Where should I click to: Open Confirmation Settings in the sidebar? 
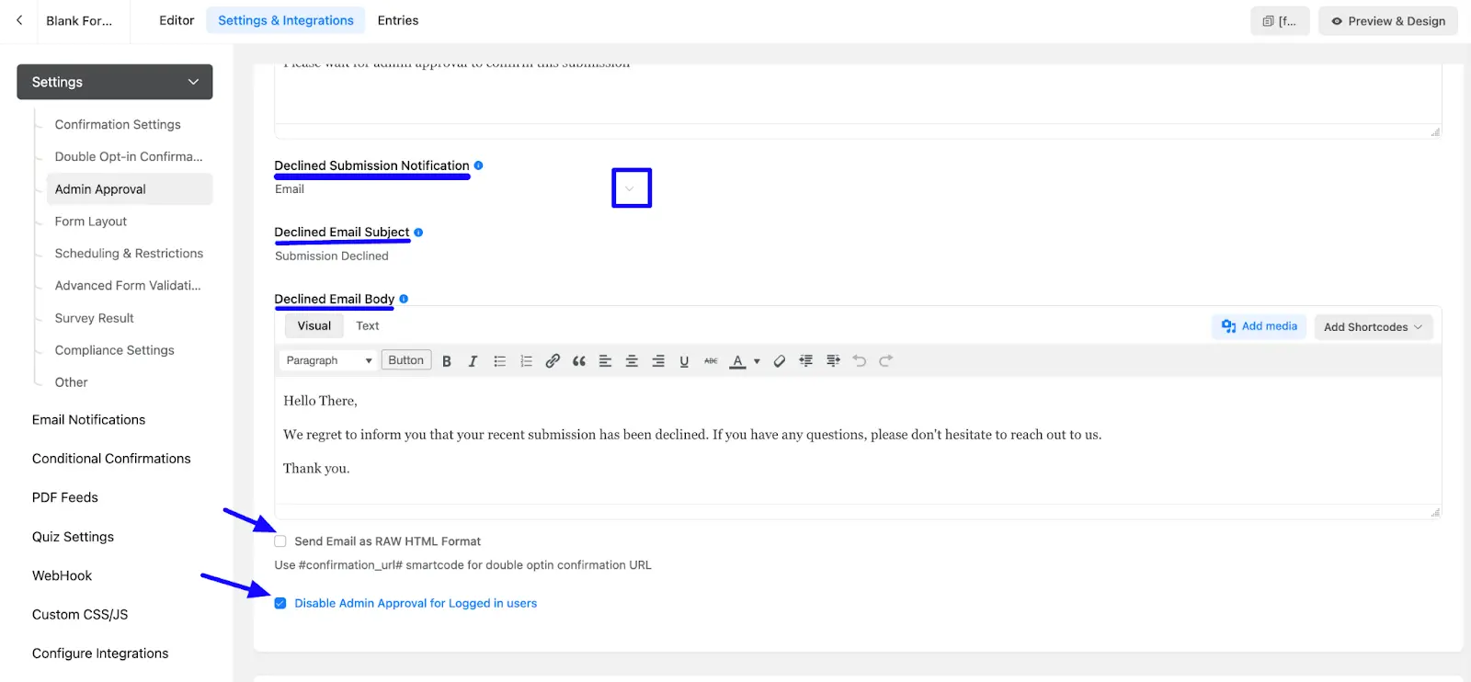(118, 125)
